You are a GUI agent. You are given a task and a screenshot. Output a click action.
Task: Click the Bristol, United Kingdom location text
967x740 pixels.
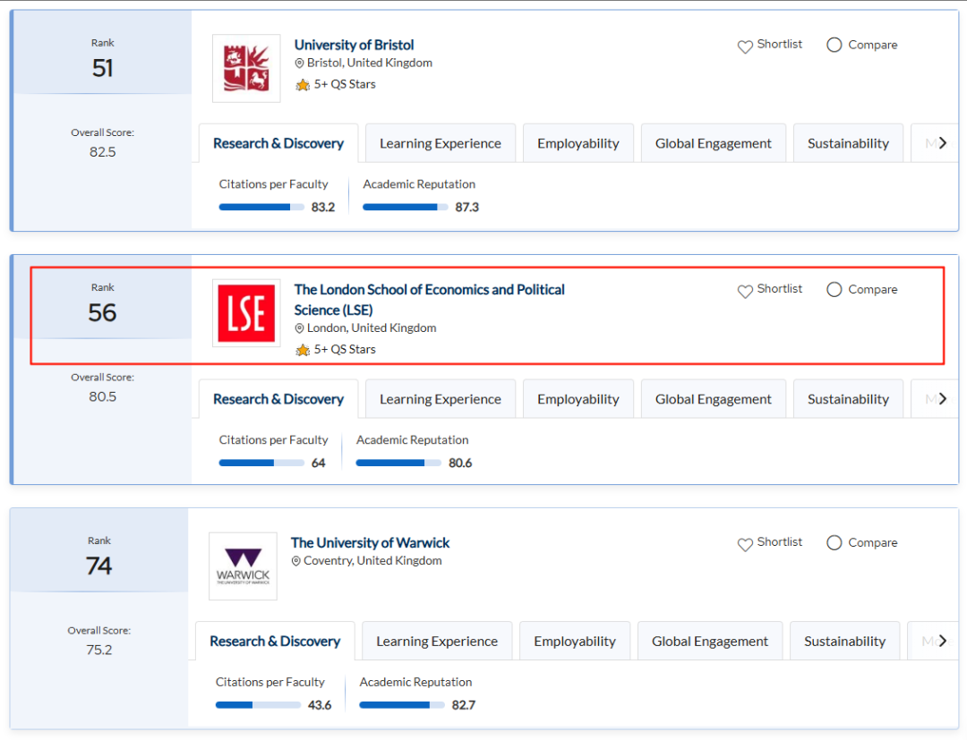pos(370,63)
